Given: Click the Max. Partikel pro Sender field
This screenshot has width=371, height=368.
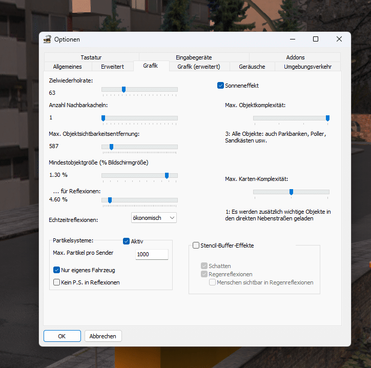Looking at the screenshot, I should pyautogui.click(x=152, y=254).
